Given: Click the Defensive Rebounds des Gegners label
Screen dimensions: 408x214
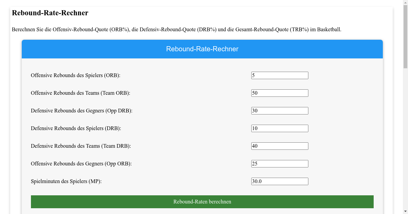Looking at the screenshot, I should coord(82,110).
